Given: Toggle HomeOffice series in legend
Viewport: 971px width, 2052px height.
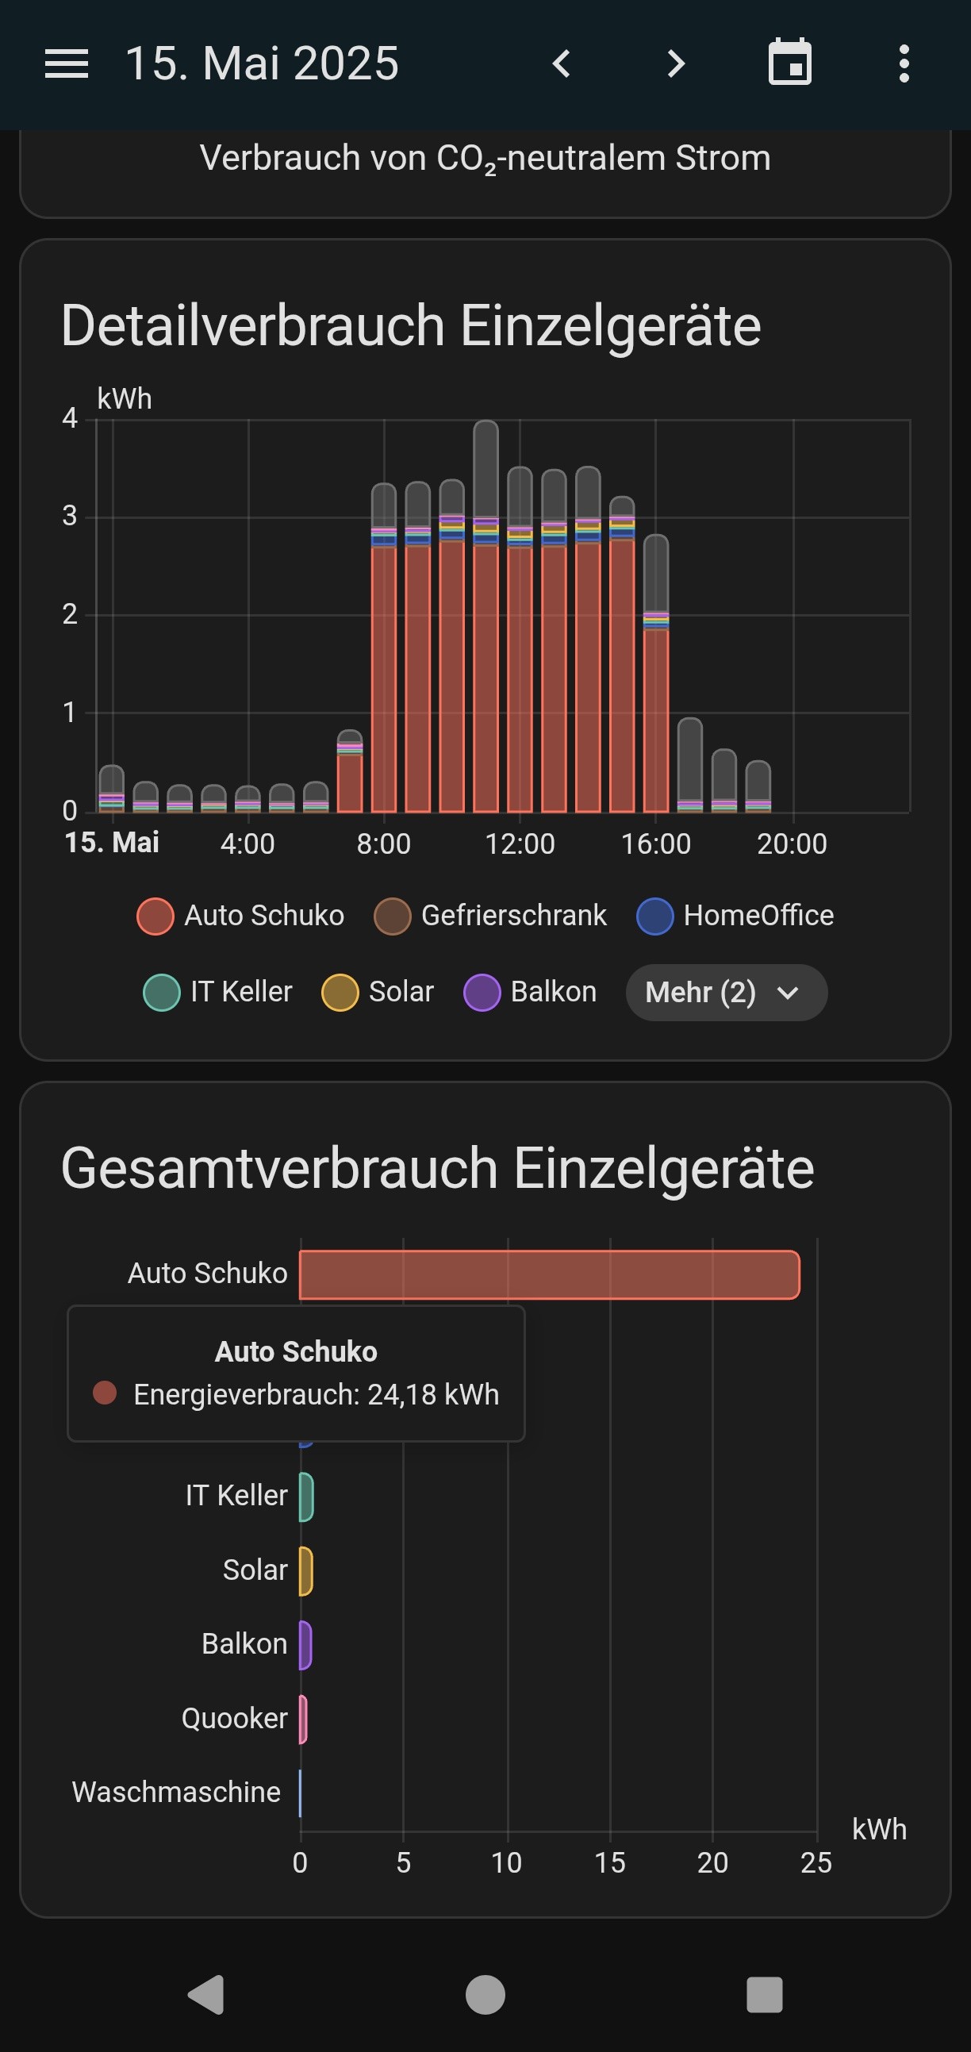Looking at the screenshot, I should click(735, 916).
